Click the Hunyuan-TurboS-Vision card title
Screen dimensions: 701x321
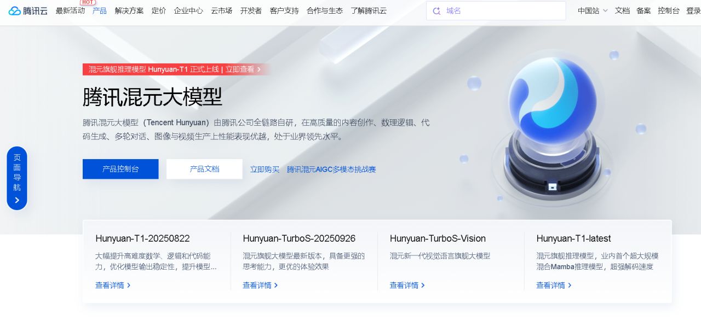click(x=438, y=238)
